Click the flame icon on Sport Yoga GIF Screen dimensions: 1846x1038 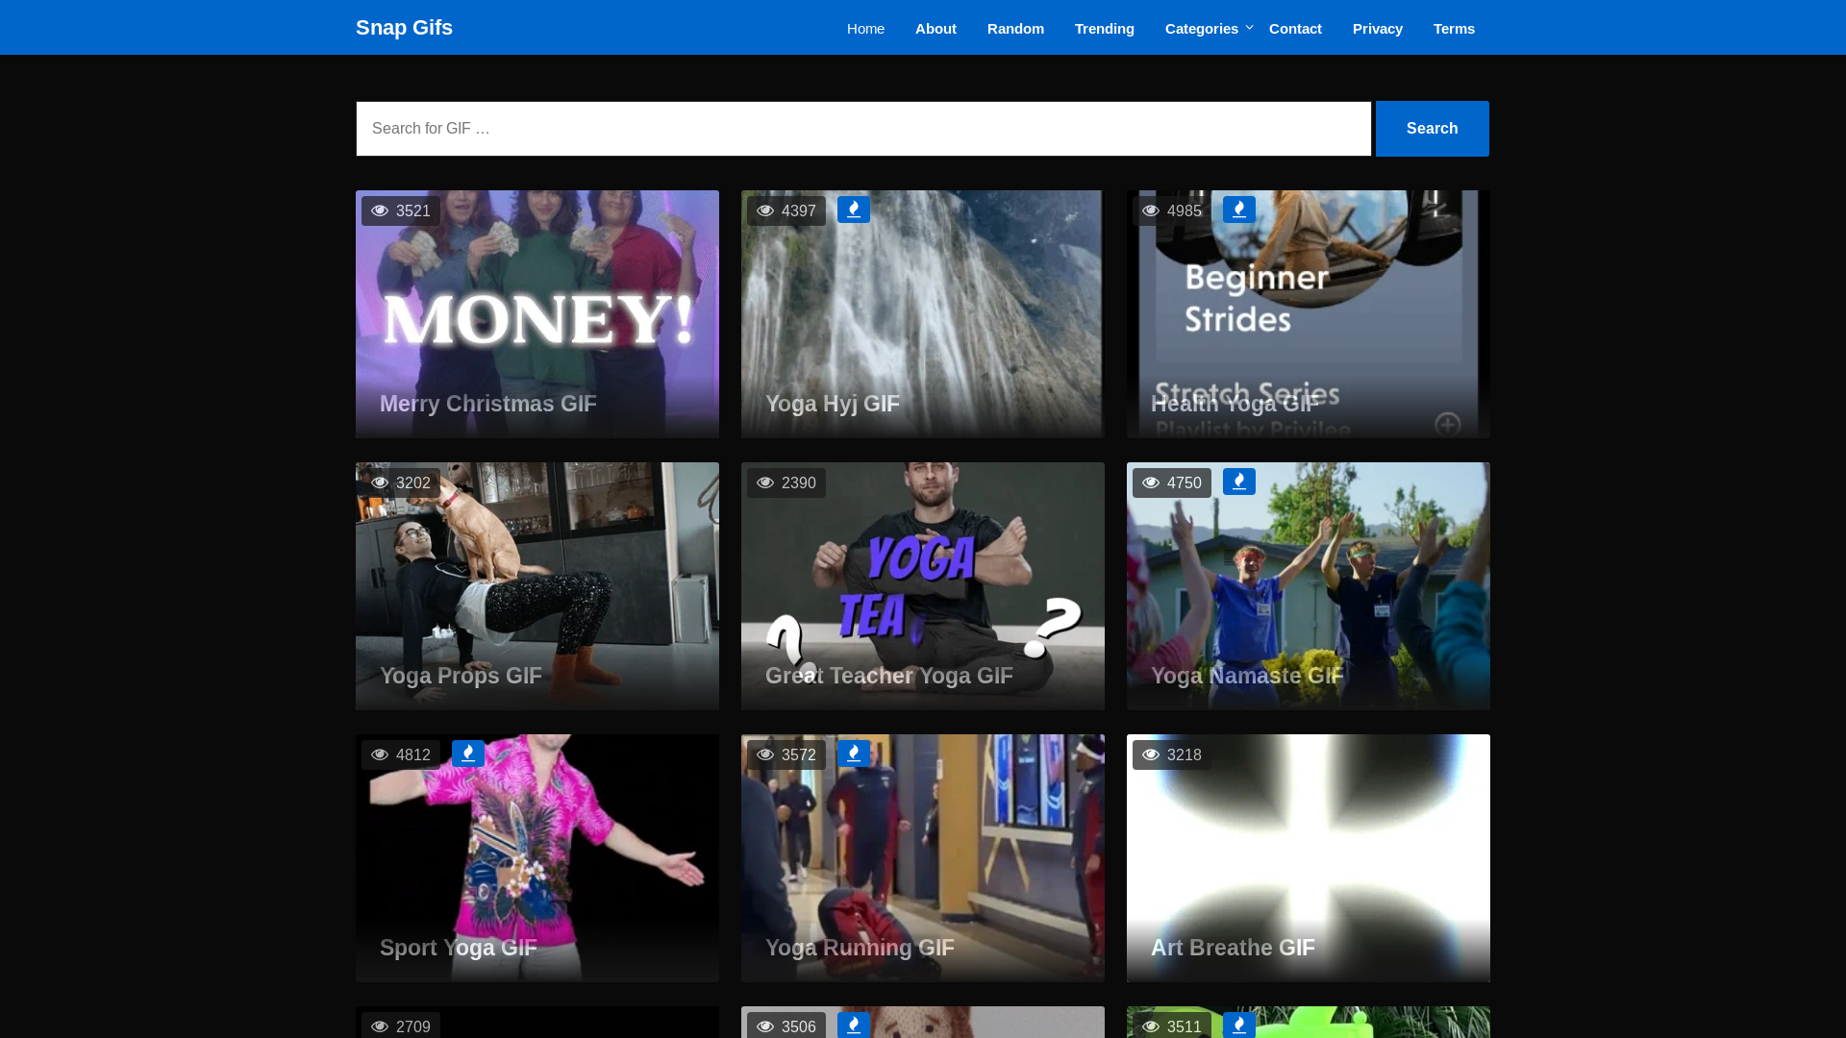pyautogui.click(x=468, y=754)
